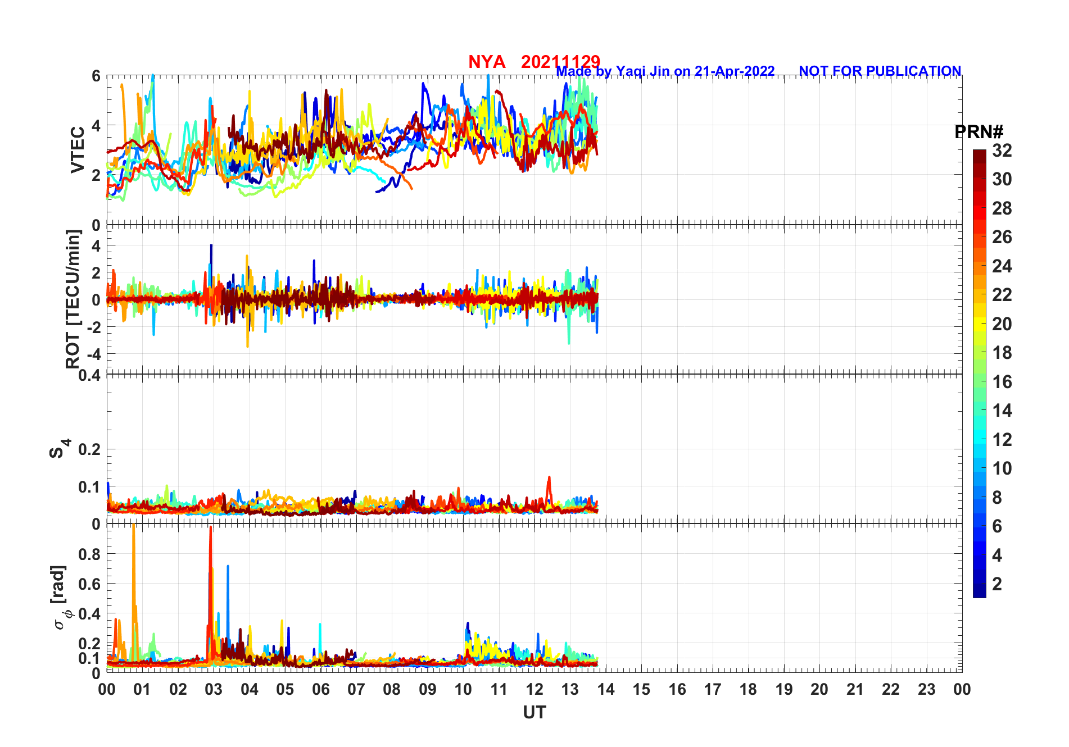This screenshot has height=747, width=1069.
Task: Select the "06" hour tick on the UT axis
Action: tap(320, 689)
